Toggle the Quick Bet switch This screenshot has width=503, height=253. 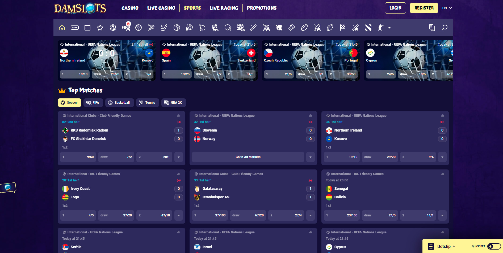(494, 246)
